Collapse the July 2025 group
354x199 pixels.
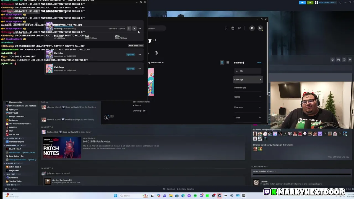(x=4, y=174)
